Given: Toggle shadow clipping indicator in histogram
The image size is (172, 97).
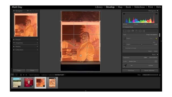Looking at the screenshot, I should 124,14.
